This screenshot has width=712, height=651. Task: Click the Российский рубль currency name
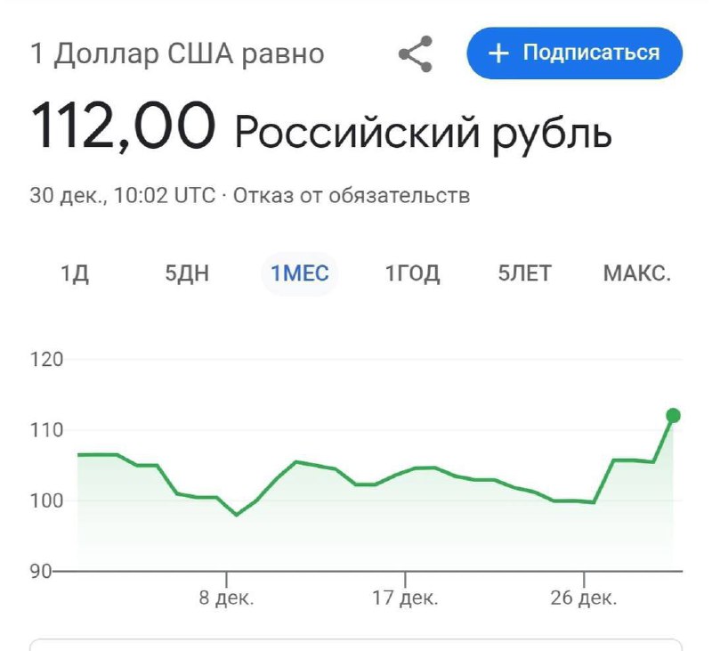click(423, 132)
